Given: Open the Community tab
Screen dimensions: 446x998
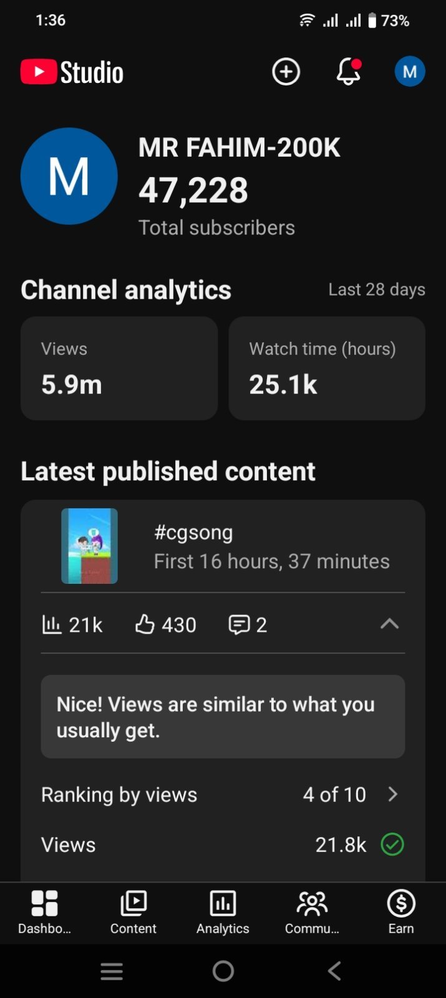Looking at the screenshot, I should pyautogui.click(x=312, y=913).
